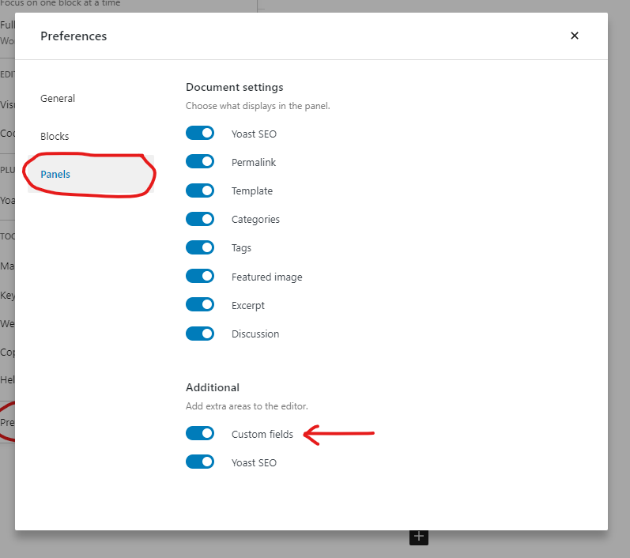Switch to the Blocks preferences tab
Screen dimensions: 630x558
tap(55, 137)
